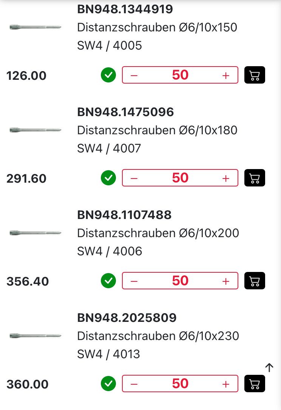
Task: Add BN948.1475096 to shopping cart
Action: point(255,178)
